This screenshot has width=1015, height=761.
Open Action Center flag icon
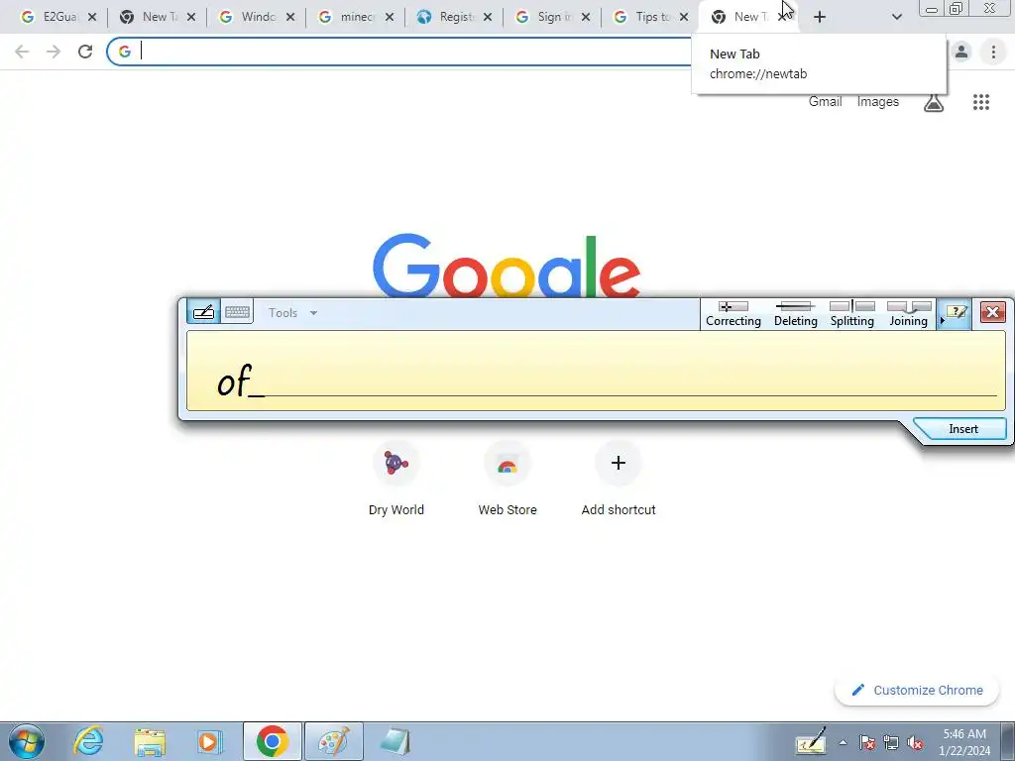coord(867,743)
